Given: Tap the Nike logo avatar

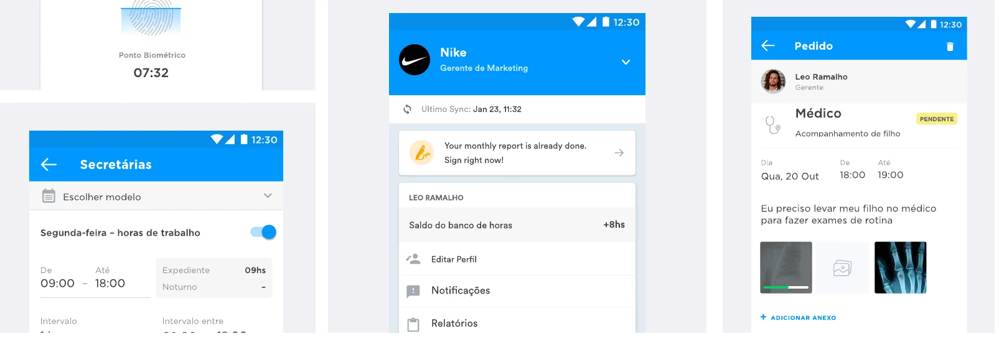Looking at the screenshot, I should pyautogui.click(x=415, y=60).
